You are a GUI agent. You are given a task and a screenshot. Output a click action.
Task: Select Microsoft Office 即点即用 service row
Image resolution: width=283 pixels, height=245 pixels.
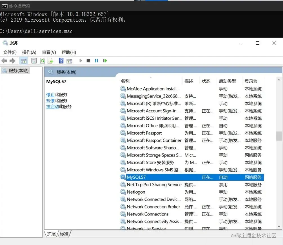click(192, 126)
